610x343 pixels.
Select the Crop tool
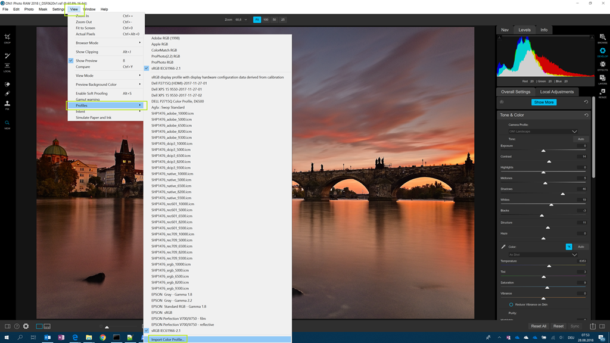(x=7, y=38)
